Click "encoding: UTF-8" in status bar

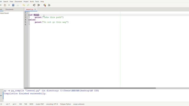pyautogui.click(x=52, y=104)
